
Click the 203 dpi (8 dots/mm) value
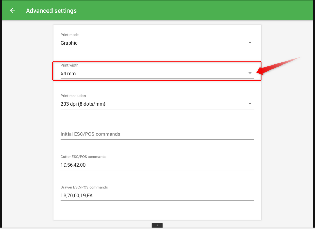click(83, 104)
